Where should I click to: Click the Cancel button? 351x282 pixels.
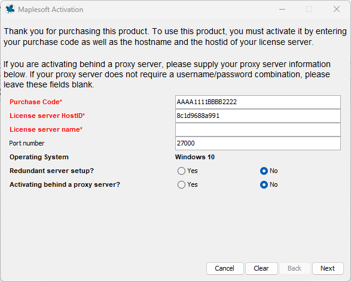pos(225,268)
